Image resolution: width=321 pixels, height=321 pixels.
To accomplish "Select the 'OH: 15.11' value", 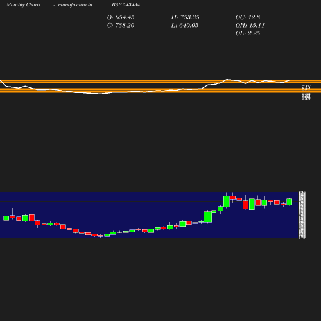I will coord(250,26).
